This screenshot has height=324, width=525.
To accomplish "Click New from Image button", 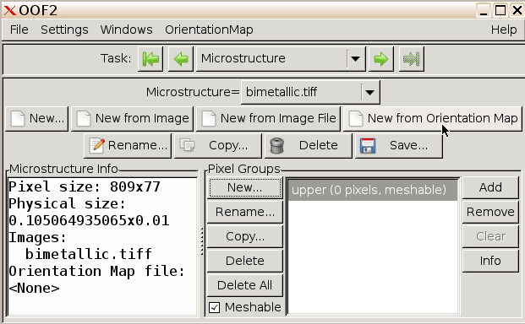I will click(x=132, y=119).
